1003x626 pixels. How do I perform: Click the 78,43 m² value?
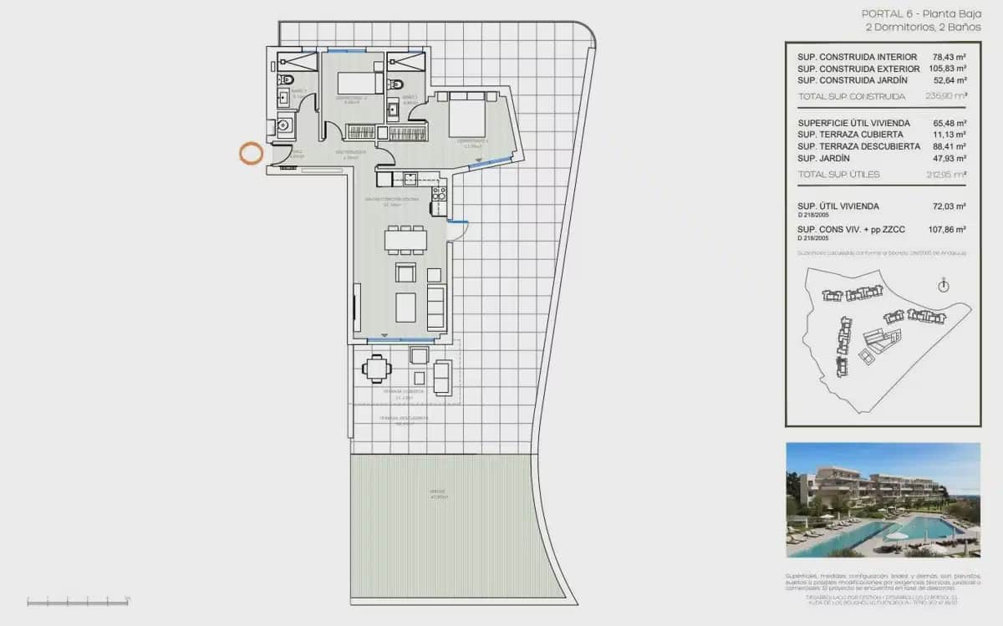point(950,57)
